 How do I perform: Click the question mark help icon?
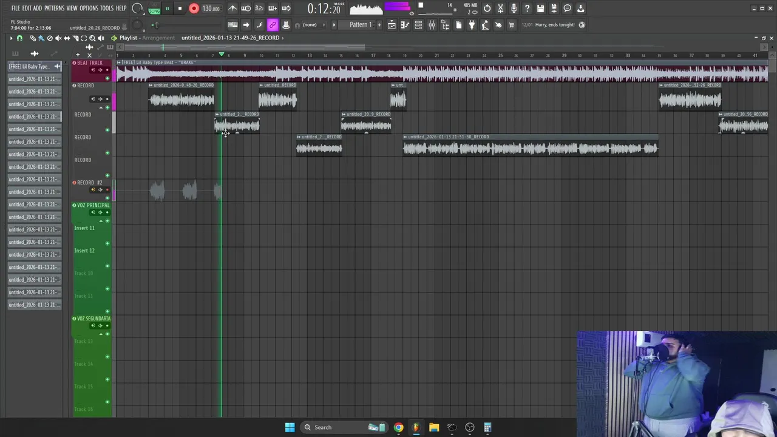coord(527,8)
